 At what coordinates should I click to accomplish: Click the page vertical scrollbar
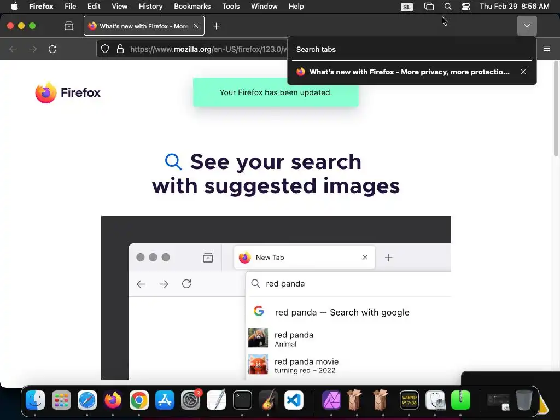[x=556, y=109]
